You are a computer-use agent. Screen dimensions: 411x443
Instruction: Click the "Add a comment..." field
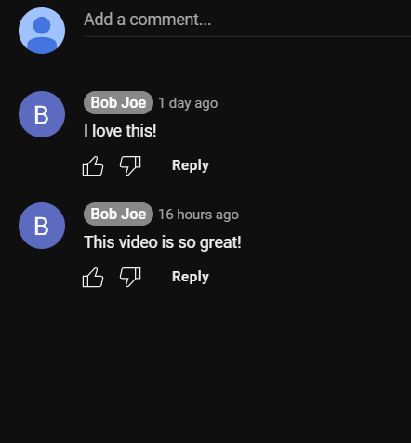pyautogui.click(x=247, y=20)
